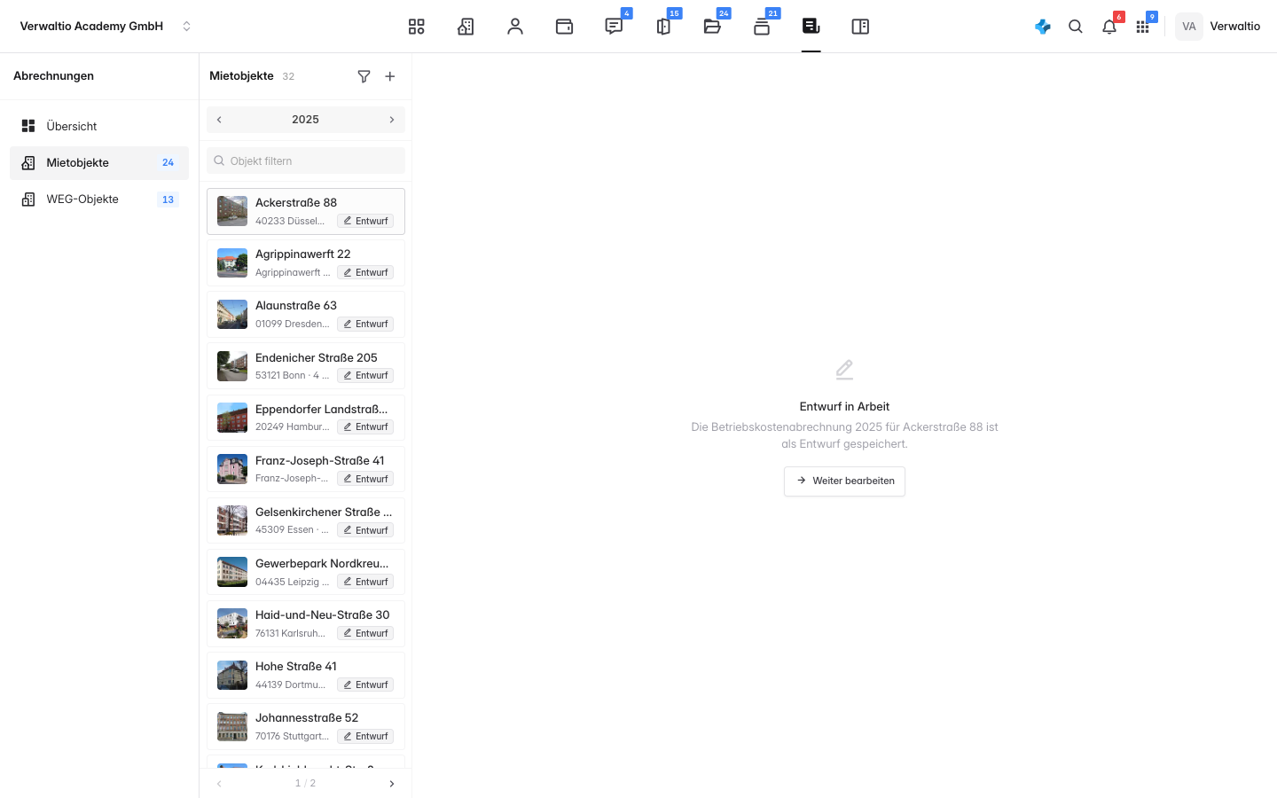Screen dimensions: 1277x798
Task: Click the Hohe Straße 41 building thumbnail
Action: [x=232, y=675]
